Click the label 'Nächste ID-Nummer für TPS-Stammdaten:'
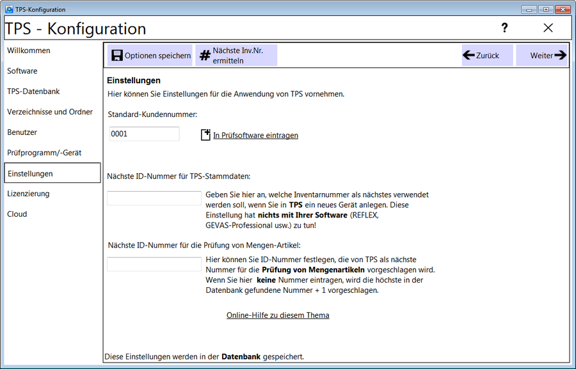 pos(179,177)
